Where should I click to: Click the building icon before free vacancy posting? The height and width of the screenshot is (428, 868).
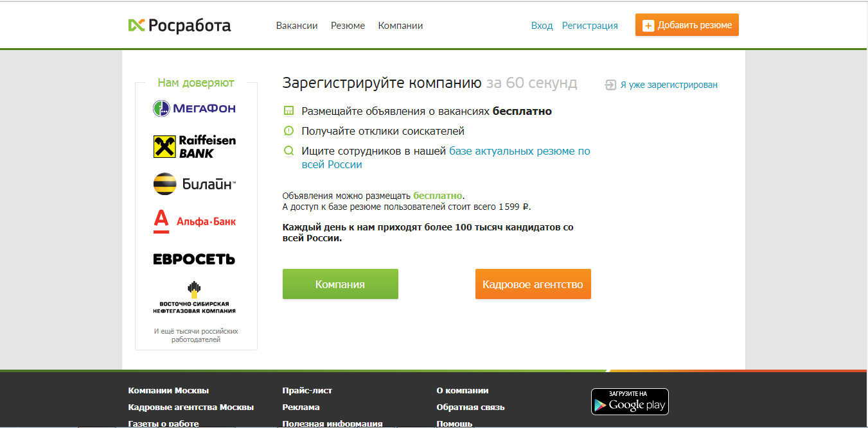(x=289, y=110)
